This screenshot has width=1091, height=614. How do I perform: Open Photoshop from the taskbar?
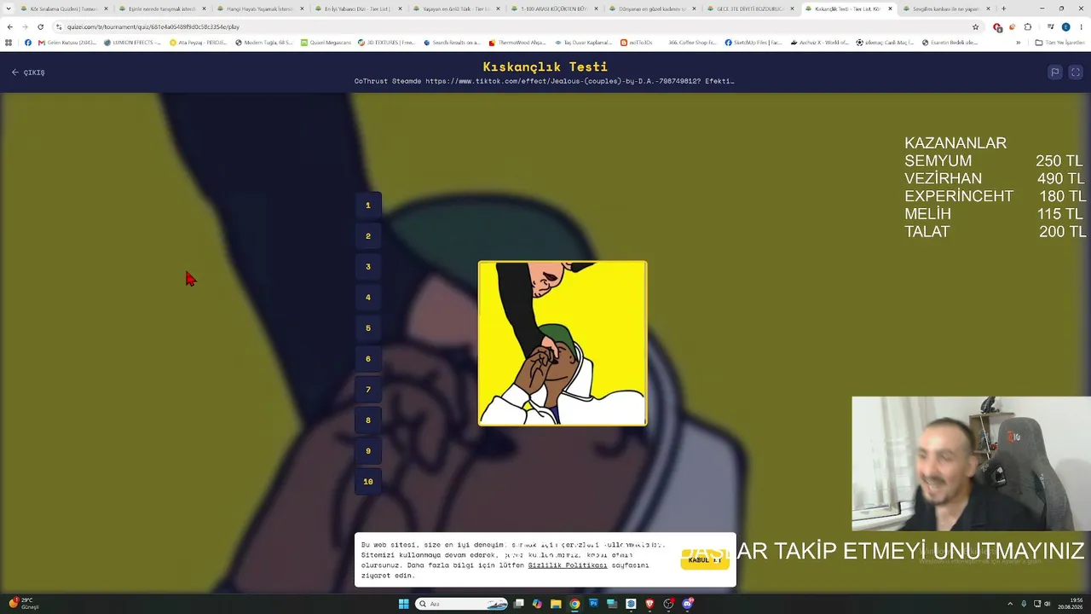(x=593, y=604)
